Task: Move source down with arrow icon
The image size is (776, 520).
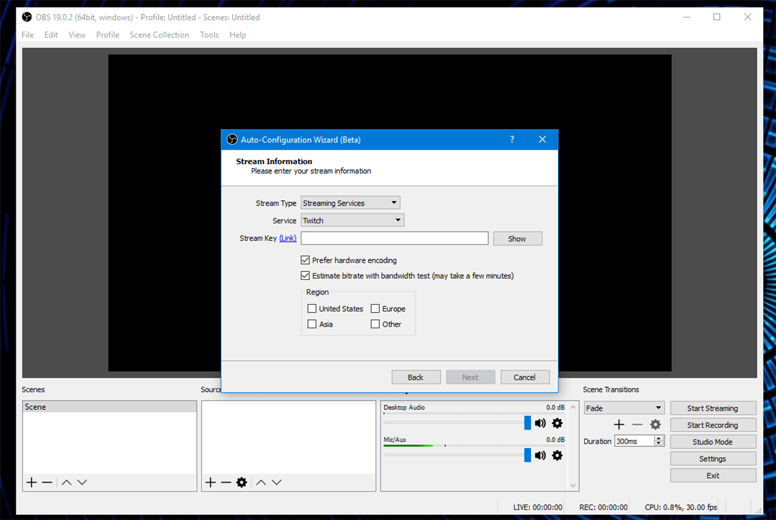Action: [277, 482]
